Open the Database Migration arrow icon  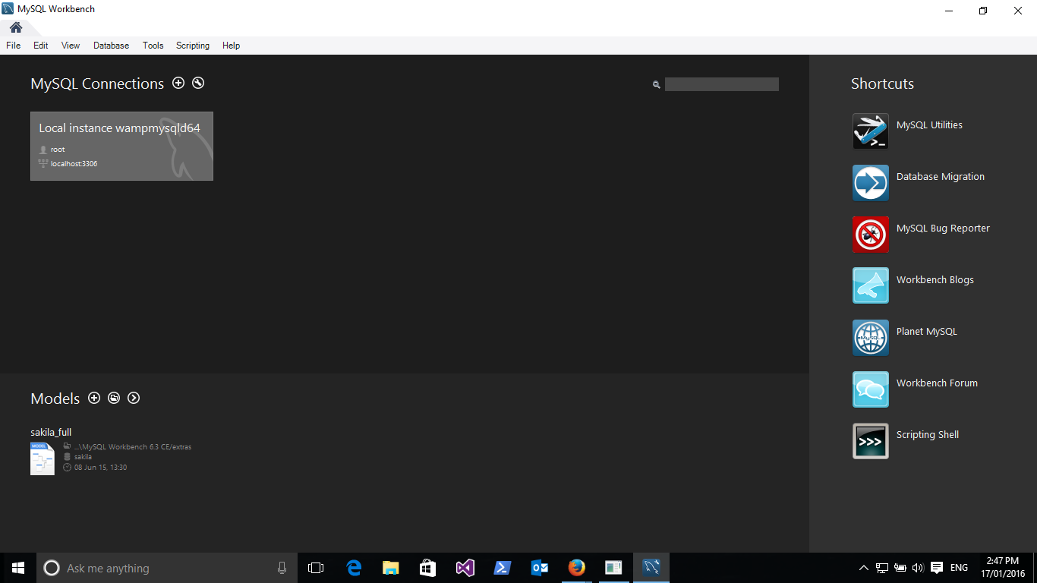point(870,183)
